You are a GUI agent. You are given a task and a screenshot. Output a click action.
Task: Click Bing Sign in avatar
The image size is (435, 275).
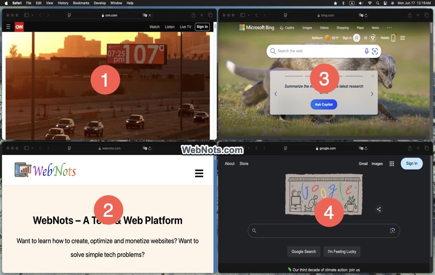(357, 38)
